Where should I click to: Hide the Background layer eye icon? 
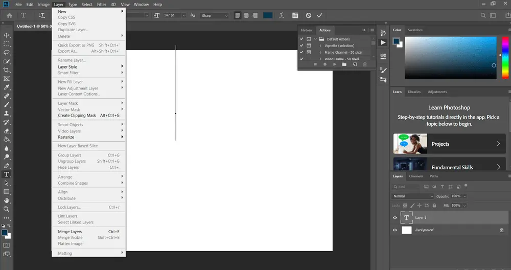(395, 230)
